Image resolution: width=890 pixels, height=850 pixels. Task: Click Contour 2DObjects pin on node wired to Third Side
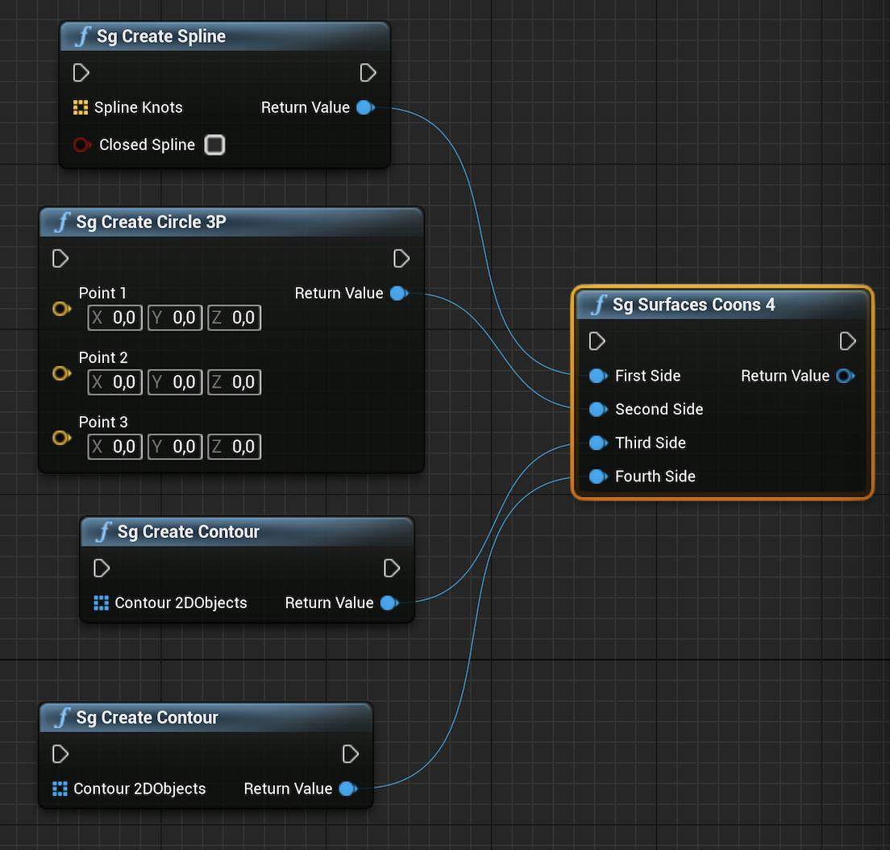101,603
